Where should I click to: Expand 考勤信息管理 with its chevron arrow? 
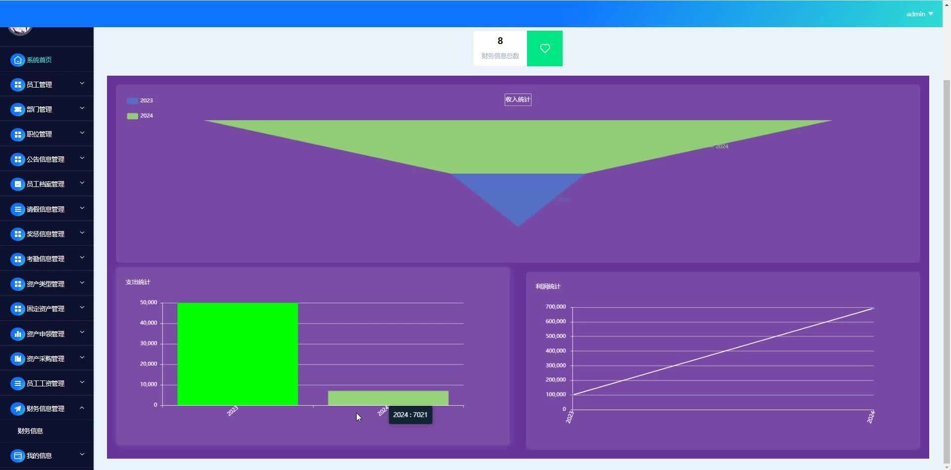[82, 258]
